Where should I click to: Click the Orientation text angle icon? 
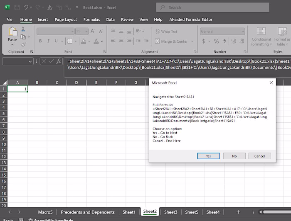coord(138,31)
